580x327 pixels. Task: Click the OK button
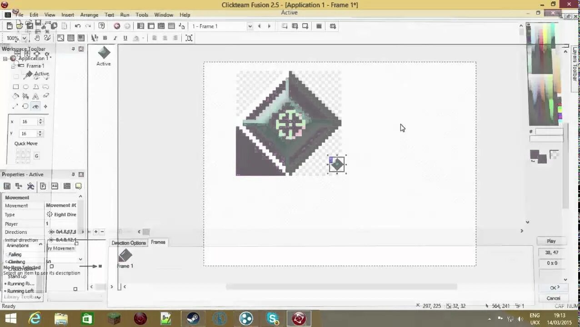tap(553, 288)
